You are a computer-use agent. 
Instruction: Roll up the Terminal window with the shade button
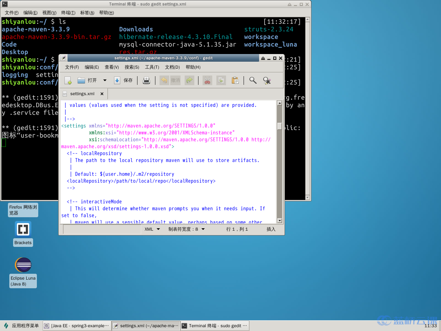pos(289,4)
